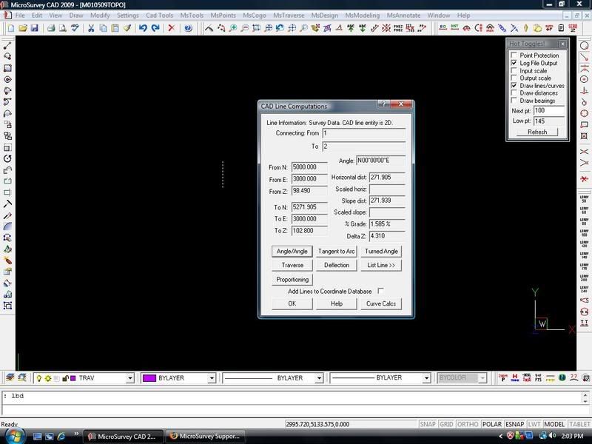Viewport: 592px width, 444px height.
Task: Toggle POLAR mode in status bar
Action: [x=492, y=424]
